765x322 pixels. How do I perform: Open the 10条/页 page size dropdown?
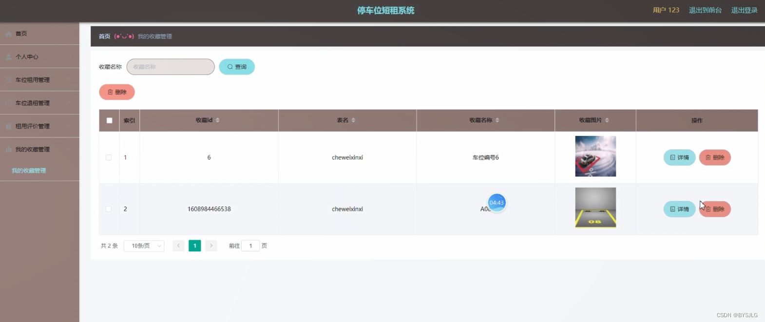tap(144, 246)
